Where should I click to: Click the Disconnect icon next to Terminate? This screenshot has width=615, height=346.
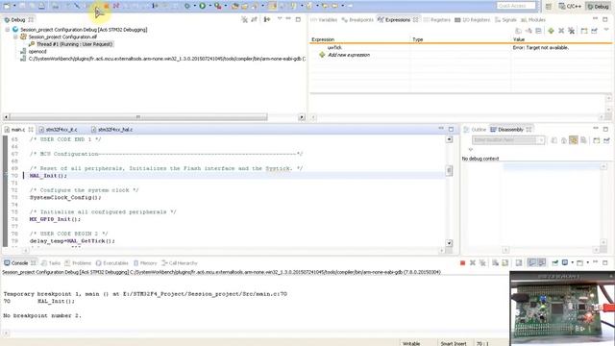click(116, 6)
